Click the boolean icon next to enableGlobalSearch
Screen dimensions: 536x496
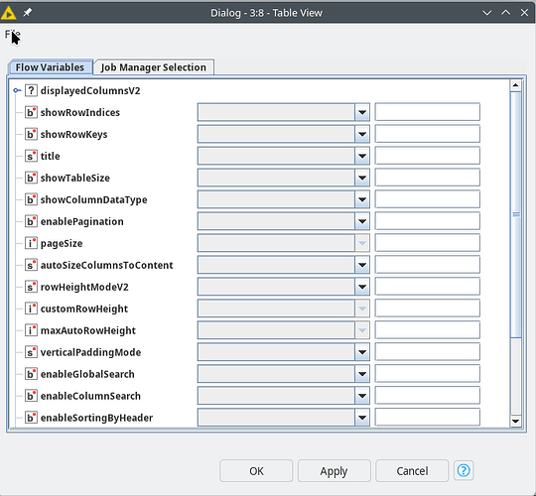coord(31,374)
